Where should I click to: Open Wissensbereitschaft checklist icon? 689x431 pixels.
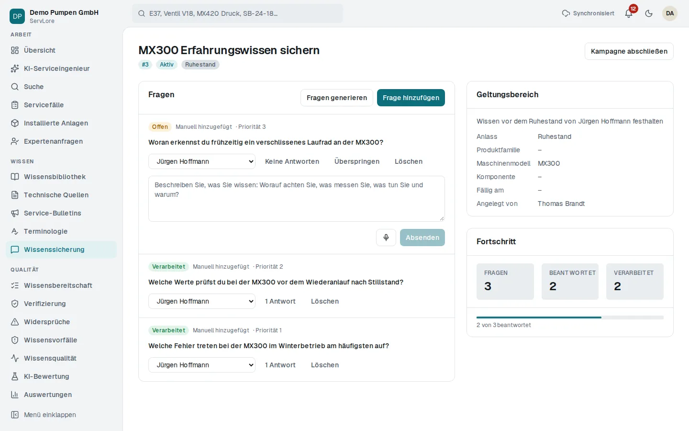[x=15, y=285]
